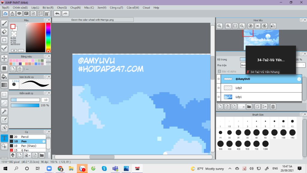
Task: Choose brush size 15 preset
Action: [220, 134]
